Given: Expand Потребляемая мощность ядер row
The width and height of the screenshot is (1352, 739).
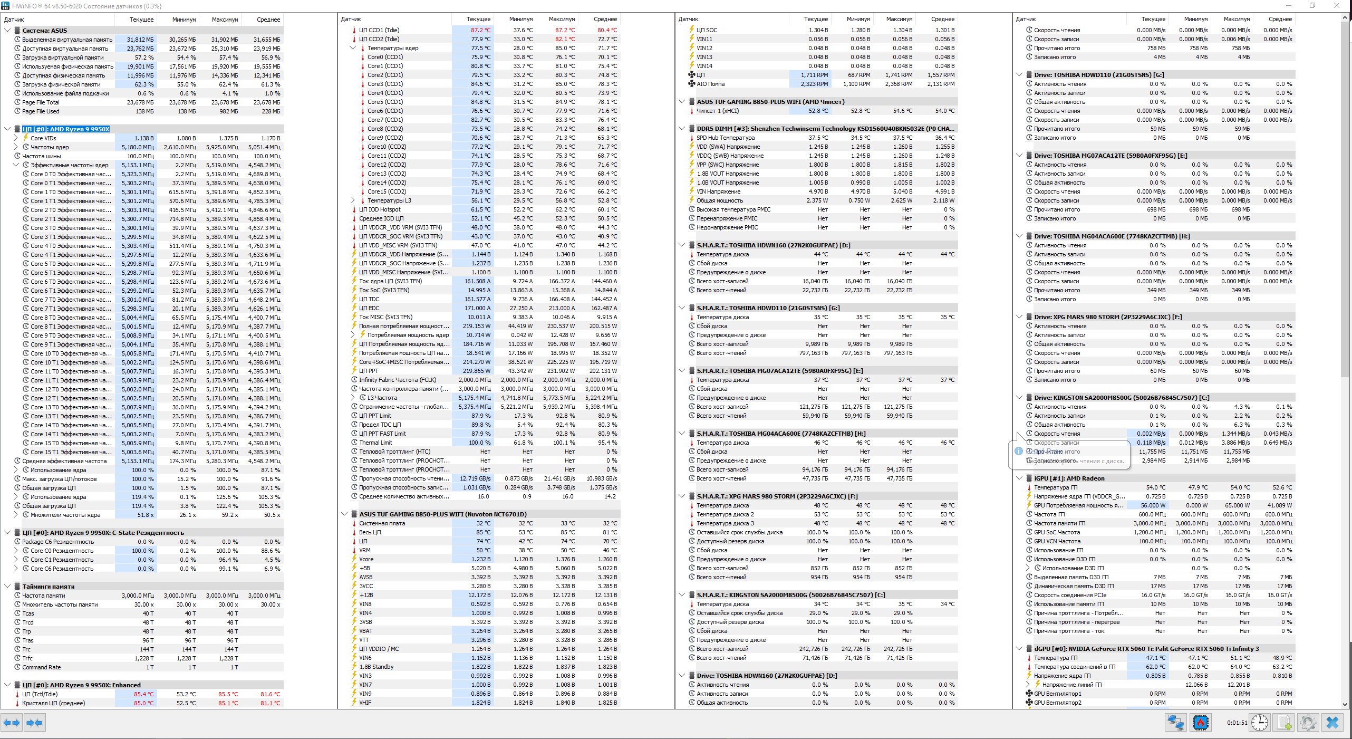Looking at the screenshot, I should click(353, 335).
